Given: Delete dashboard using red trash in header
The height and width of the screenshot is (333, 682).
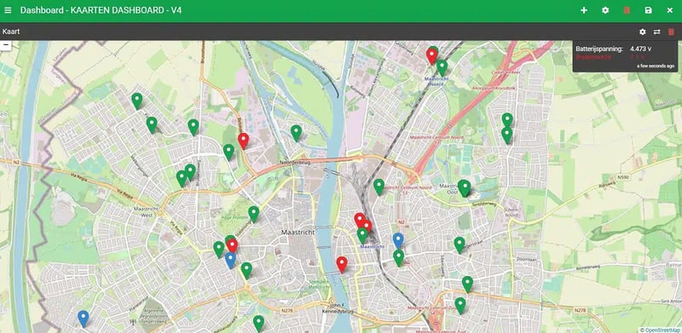Looking at the screenshot, I should coord(627,10).
